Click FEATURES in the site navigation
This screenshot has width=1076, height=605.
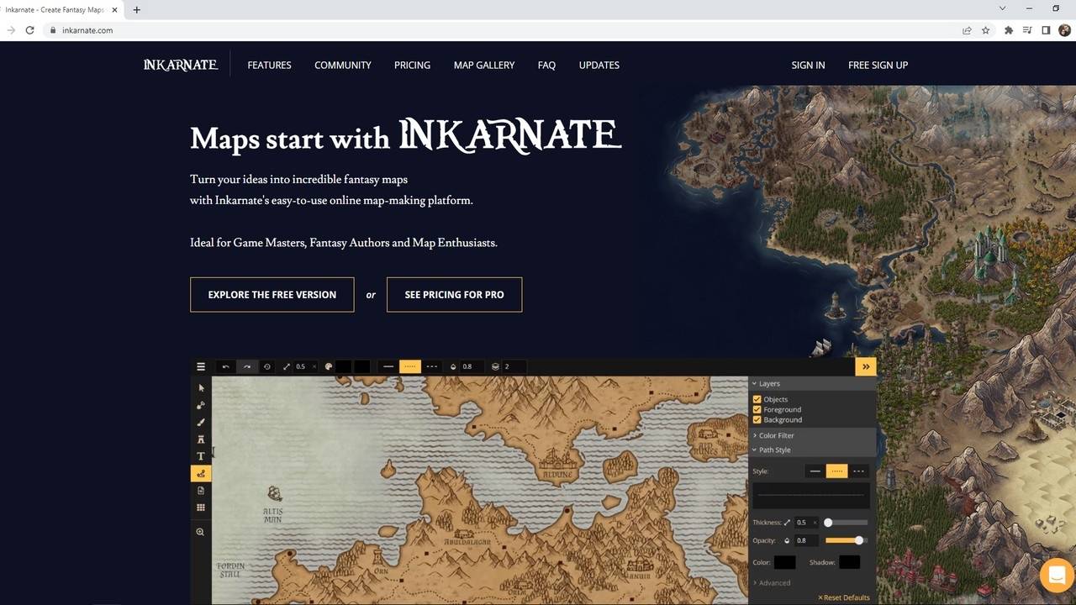(269, 65)
